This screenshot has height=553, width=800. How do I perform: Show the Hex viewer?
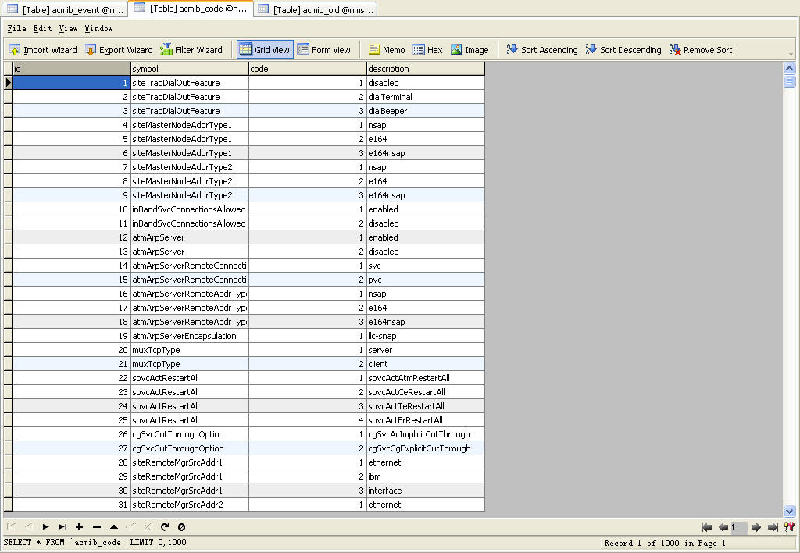click(x=427, y=50)
